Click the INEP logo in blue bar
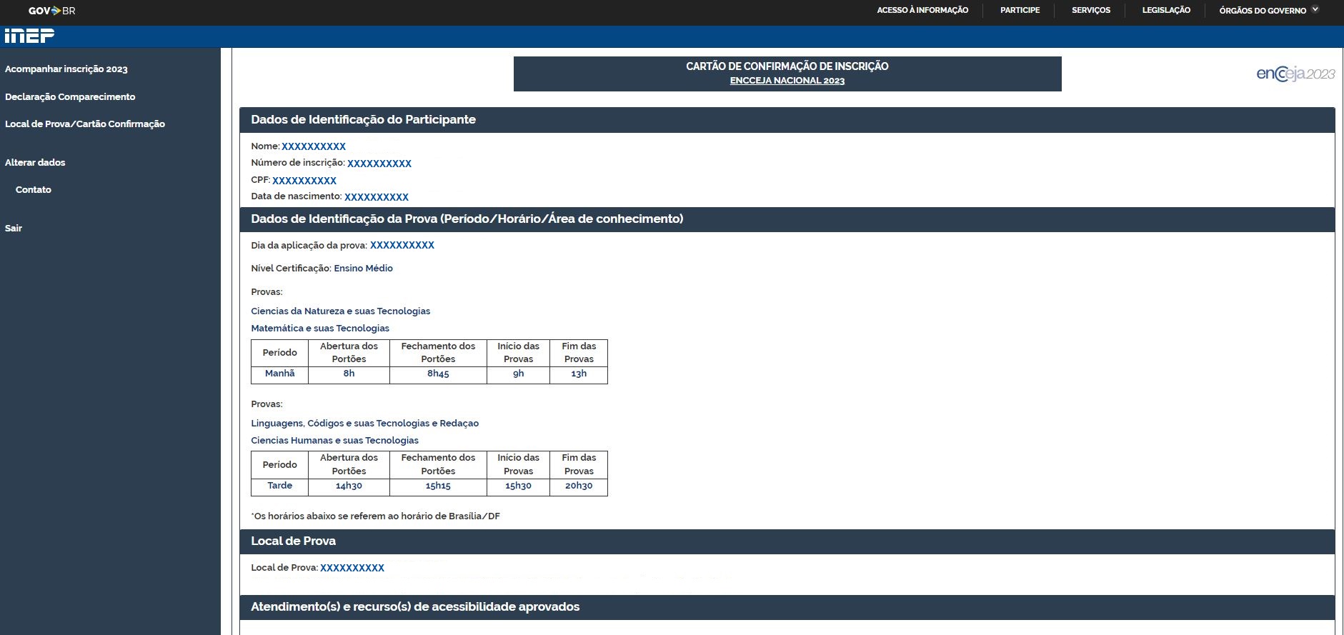Screen dimensions: 1344x635 (29, 36)
